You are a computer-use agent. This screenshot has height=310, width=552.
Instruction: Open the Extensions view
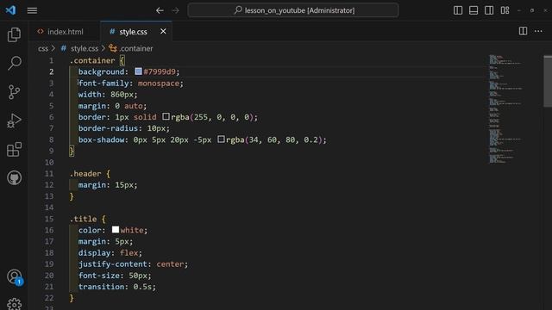coord(14,149)
